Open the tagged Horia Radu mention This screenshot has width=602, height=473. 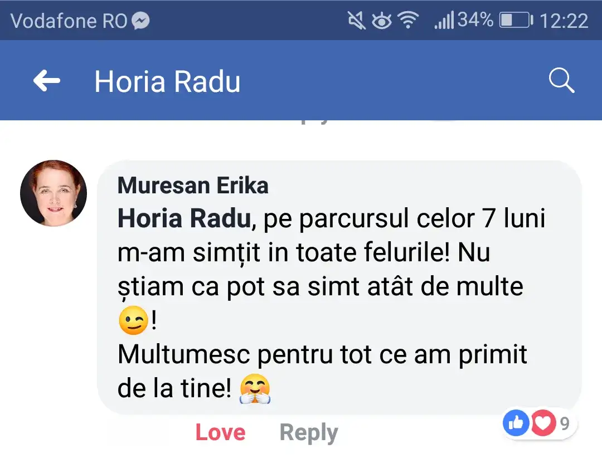click(183, 220)
